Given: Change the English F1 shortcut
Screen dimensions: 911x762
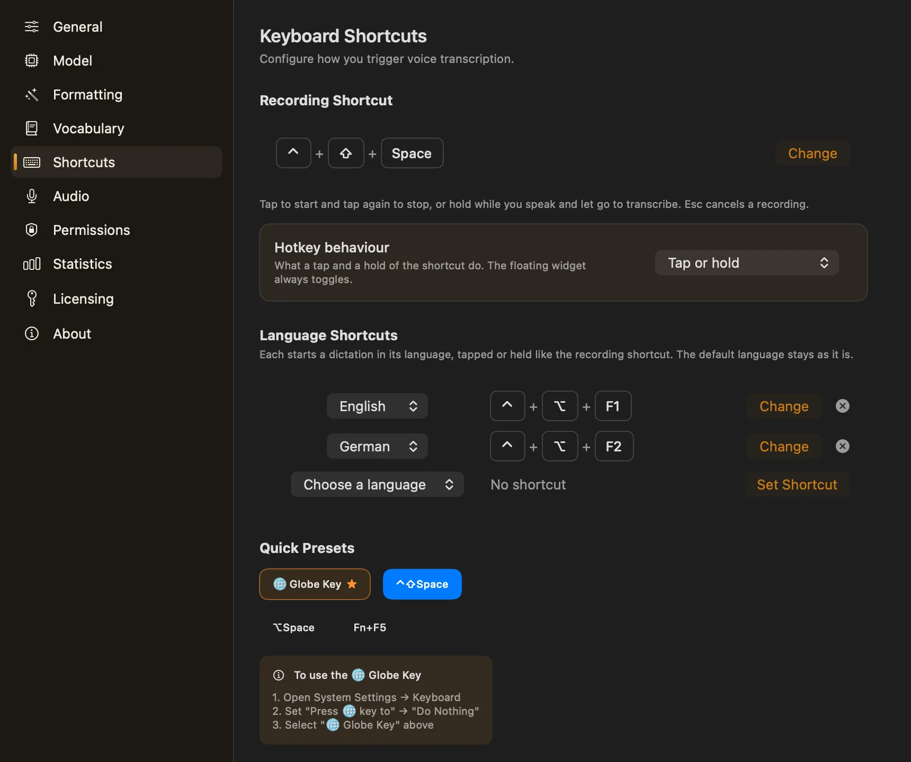Looking at the screenshot, I should [784, 406].
